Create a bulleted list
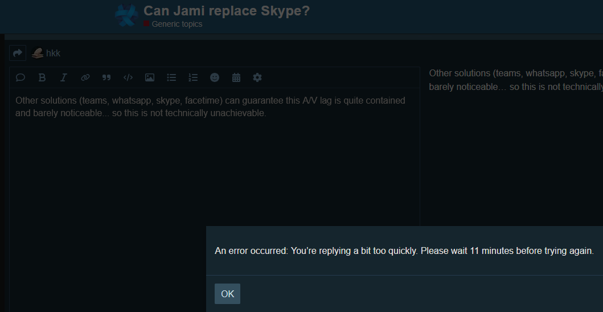Image resolution: width=603 pixels, height=312 pixels. [x=171, y=77]
